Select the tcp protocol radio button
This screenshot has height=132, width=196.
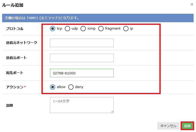click(x=53, y=29)
